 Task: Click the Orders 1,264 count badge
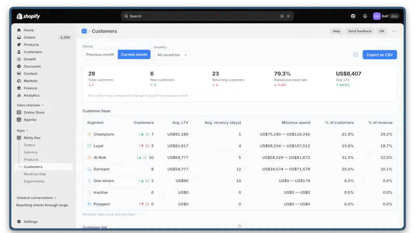point(65,37)
